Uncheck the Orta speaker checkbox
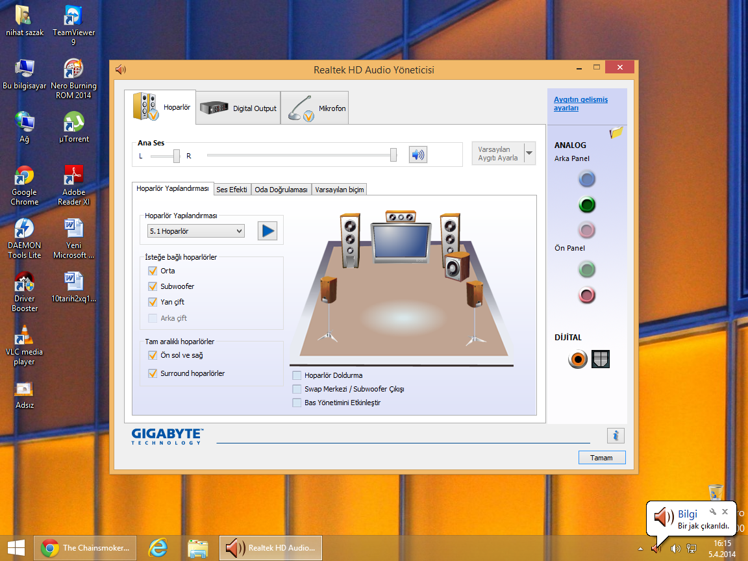The height and width of the screenshot is (561, 748). (x=153, y=271)
